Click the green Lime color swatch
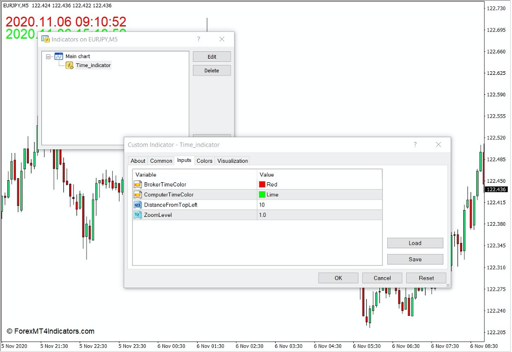The width and height of the screenshot is (512, 352). 263,194
